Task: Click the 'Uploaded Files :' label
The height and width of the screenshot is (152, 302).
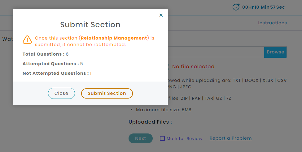Action: 150,122
